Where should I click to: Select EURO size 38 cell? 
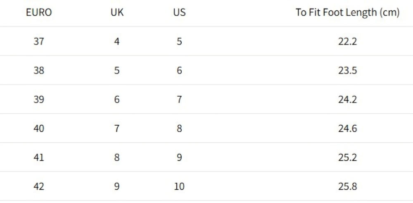pos(39,70)
